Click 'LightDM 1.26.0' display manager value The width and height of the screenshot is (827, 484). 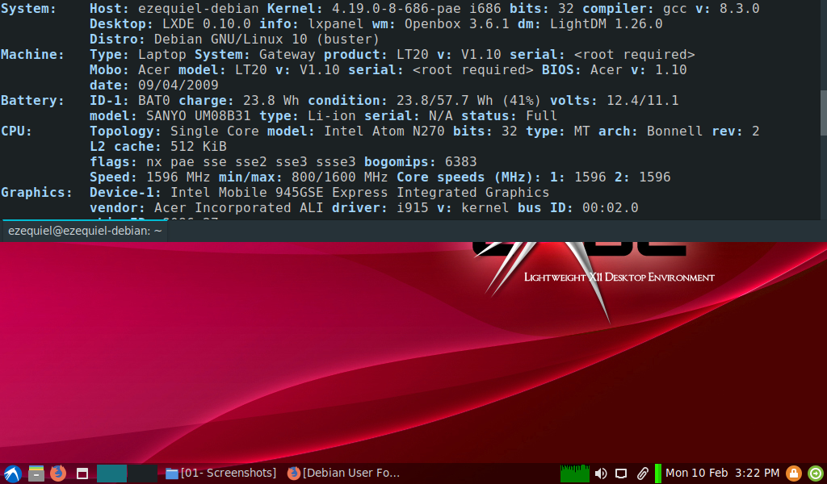click(x=606, y=23)
